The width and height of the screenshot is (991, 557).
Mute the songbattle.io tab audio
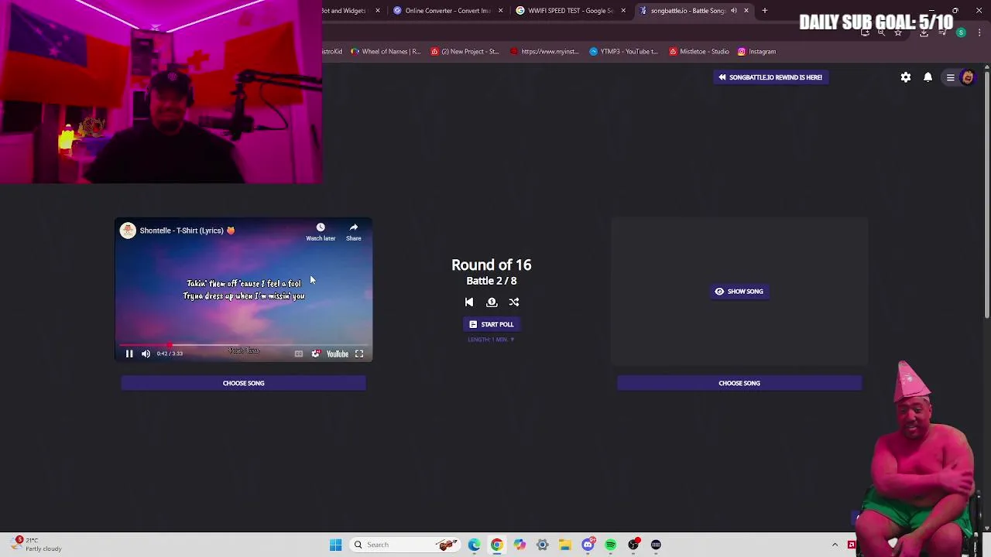pyautogui.click(x=733, y=11)
